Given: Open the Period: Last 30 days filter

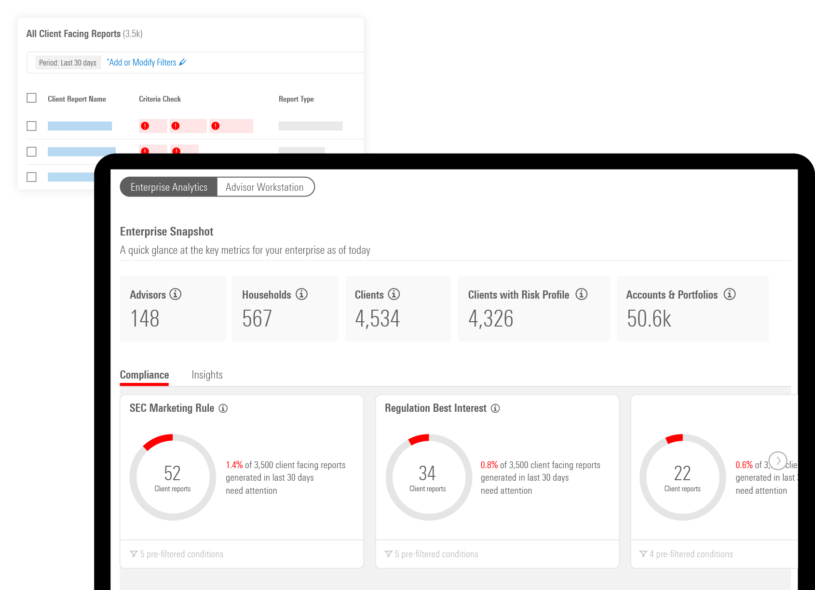Looking at the screenshot, I should 68,63.
